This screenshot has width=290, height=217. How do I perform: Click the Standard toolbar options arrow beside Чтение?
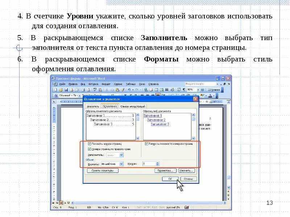pos(223,90)
